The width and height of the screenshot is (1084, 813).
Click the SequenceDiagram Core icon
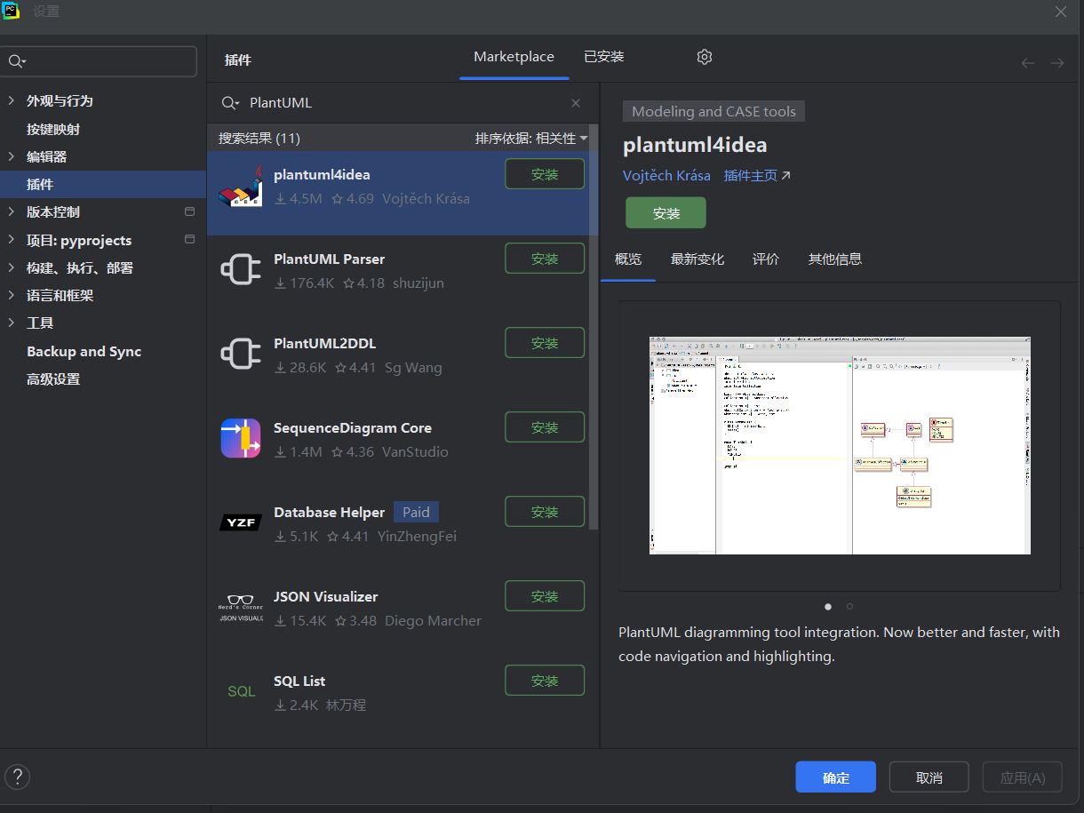(241, 439)
